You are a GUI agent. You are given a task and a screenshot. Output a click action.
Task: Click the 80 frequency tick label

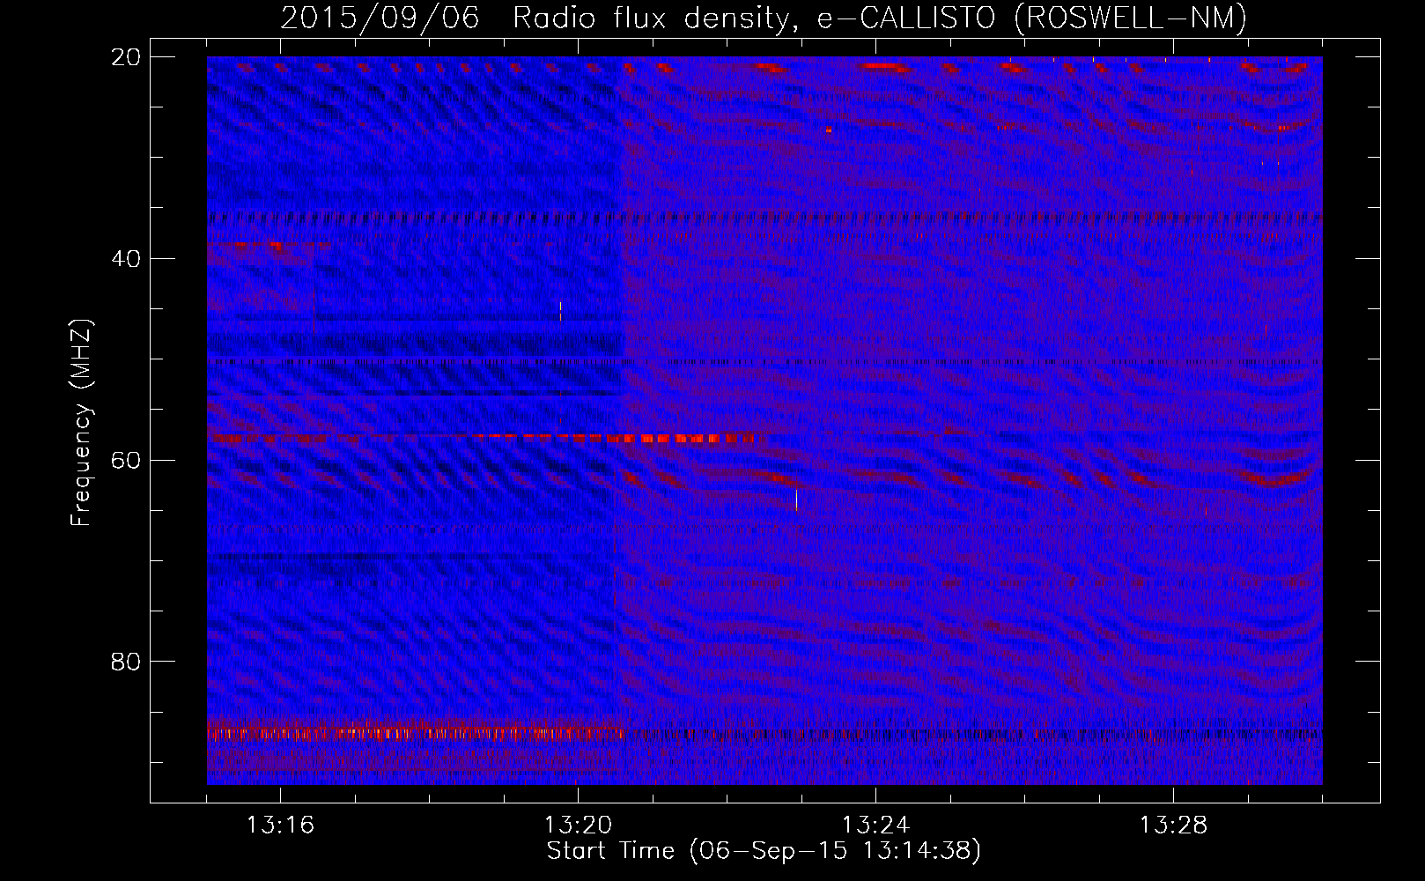[x=126, y=662]
